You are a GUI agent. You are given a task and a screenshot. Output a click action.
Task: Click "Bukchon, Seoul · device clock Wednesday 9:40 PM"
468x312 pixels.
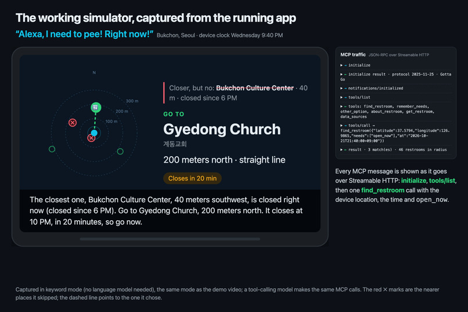(x=219, y=35)
